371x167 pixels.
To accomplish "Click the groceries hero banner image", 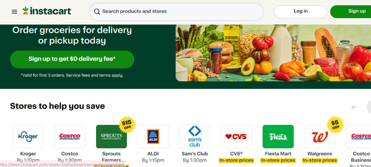I will pos(273,53).
